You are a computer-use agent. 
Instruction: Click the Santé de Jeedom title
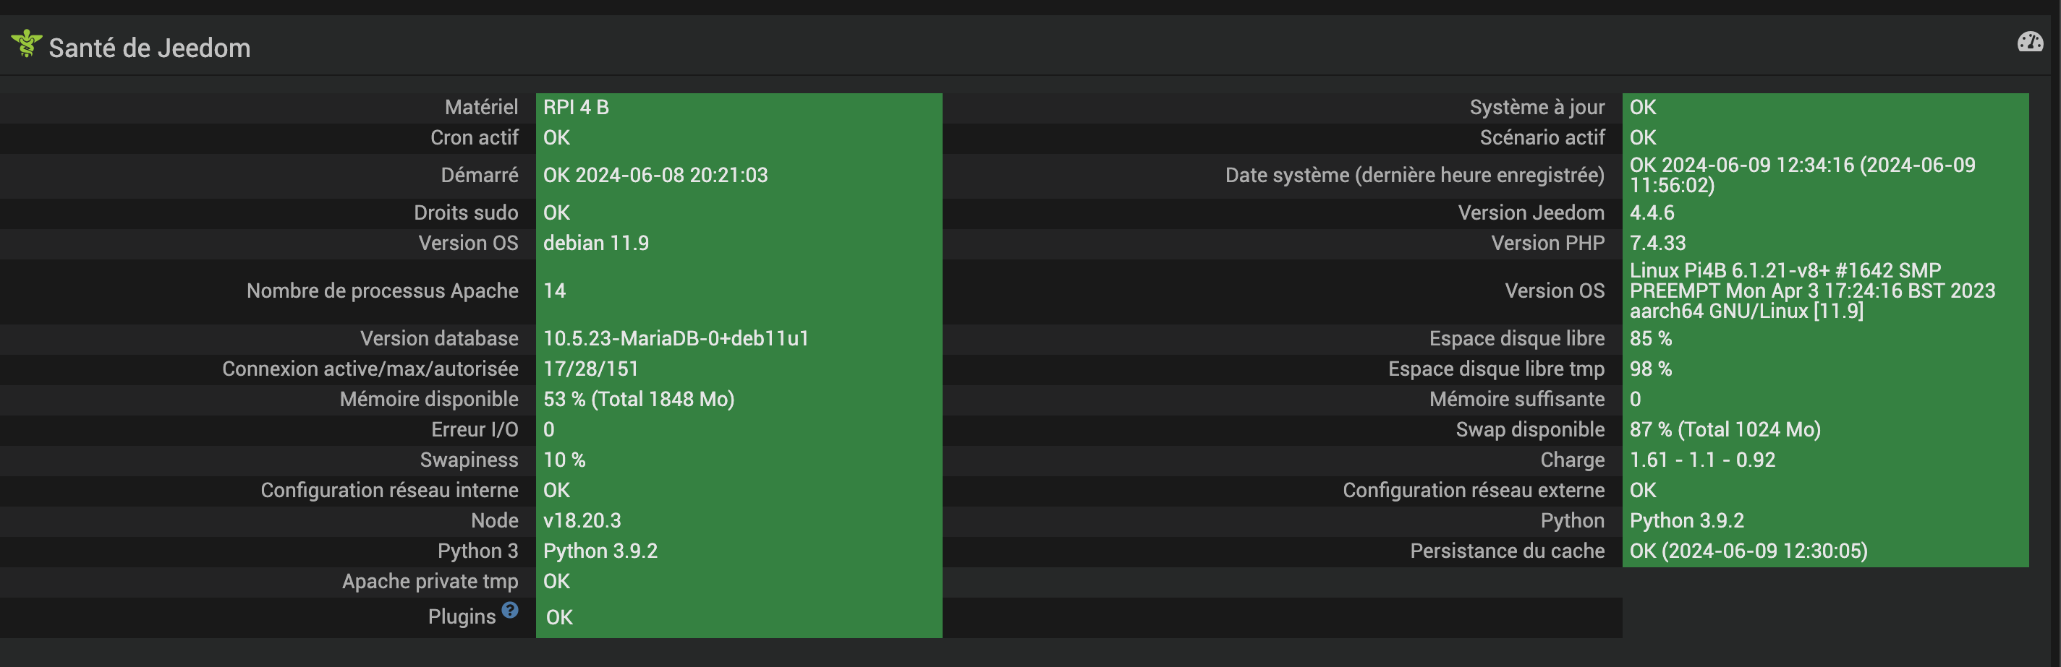[150, 48]
